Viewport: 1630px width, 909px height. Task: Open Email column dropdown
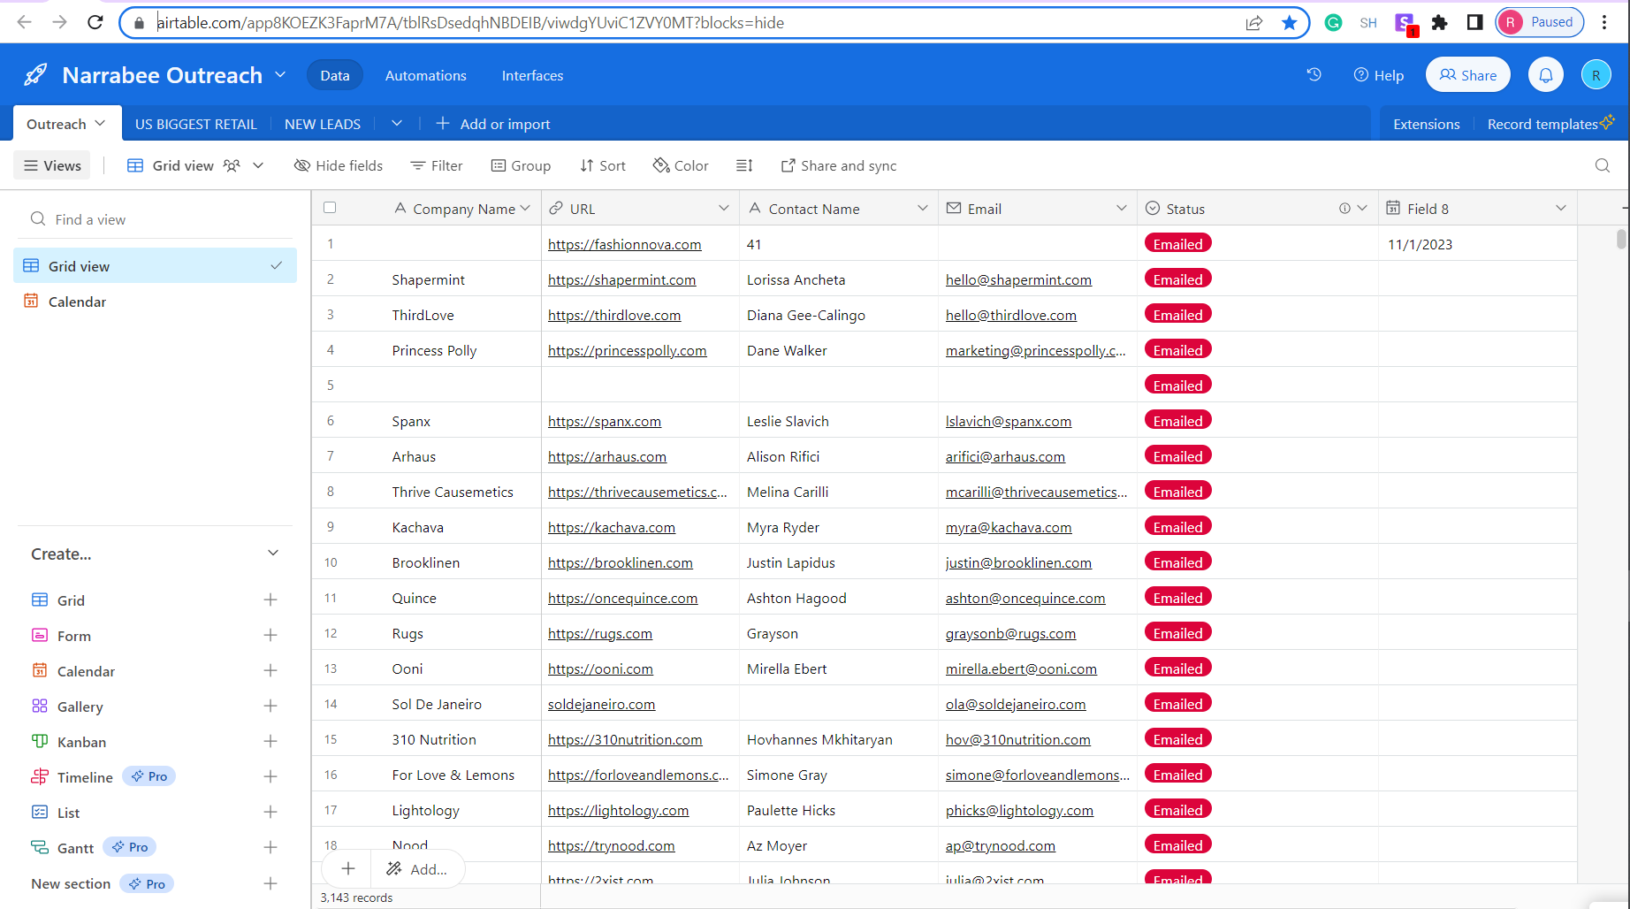tap(1122, 209)
